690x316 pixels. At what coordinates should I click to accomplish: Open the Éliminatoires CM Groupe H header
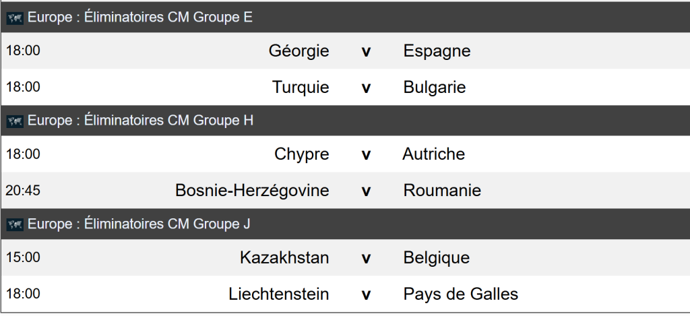click(x=141, y=121)
